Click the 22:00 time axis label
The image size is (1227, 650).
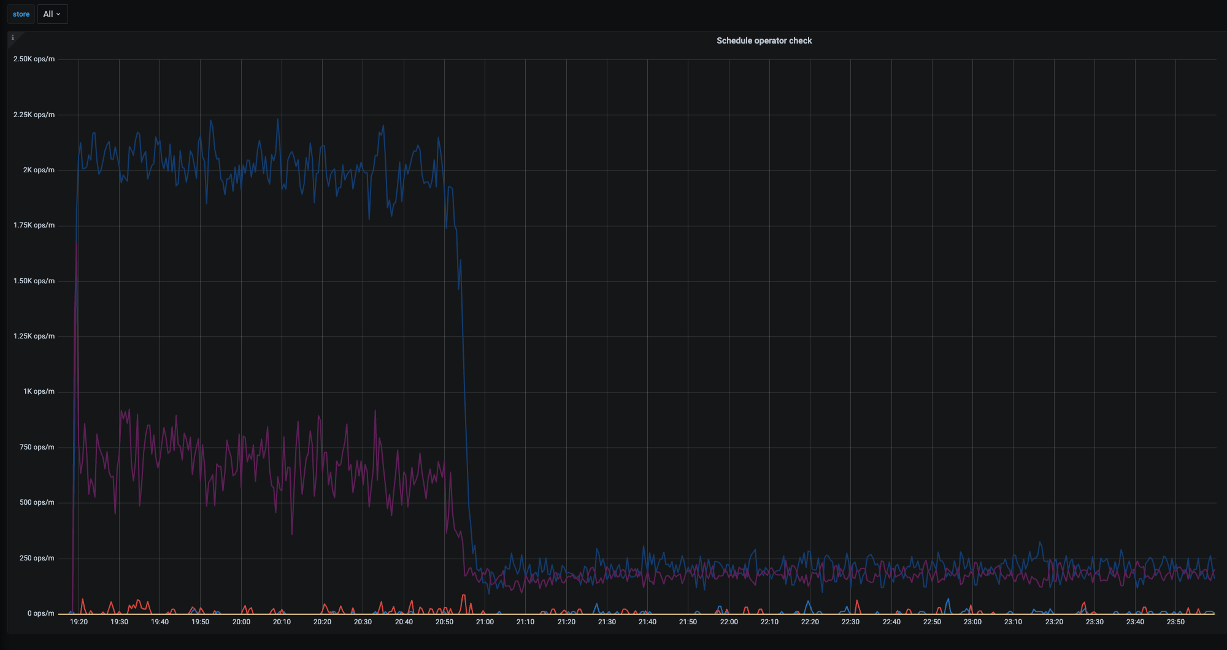click(729, 622)
